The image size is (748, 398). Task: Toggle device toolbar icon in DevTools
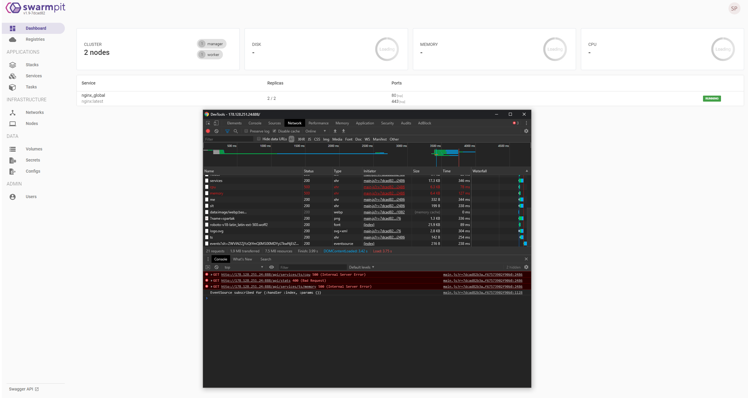tap(216, 123)
